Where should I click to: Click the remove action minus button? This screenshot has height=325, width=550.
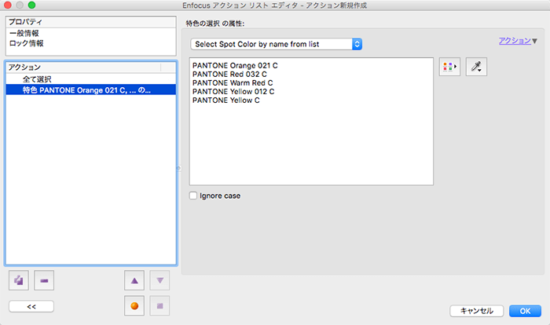point(44,280)
